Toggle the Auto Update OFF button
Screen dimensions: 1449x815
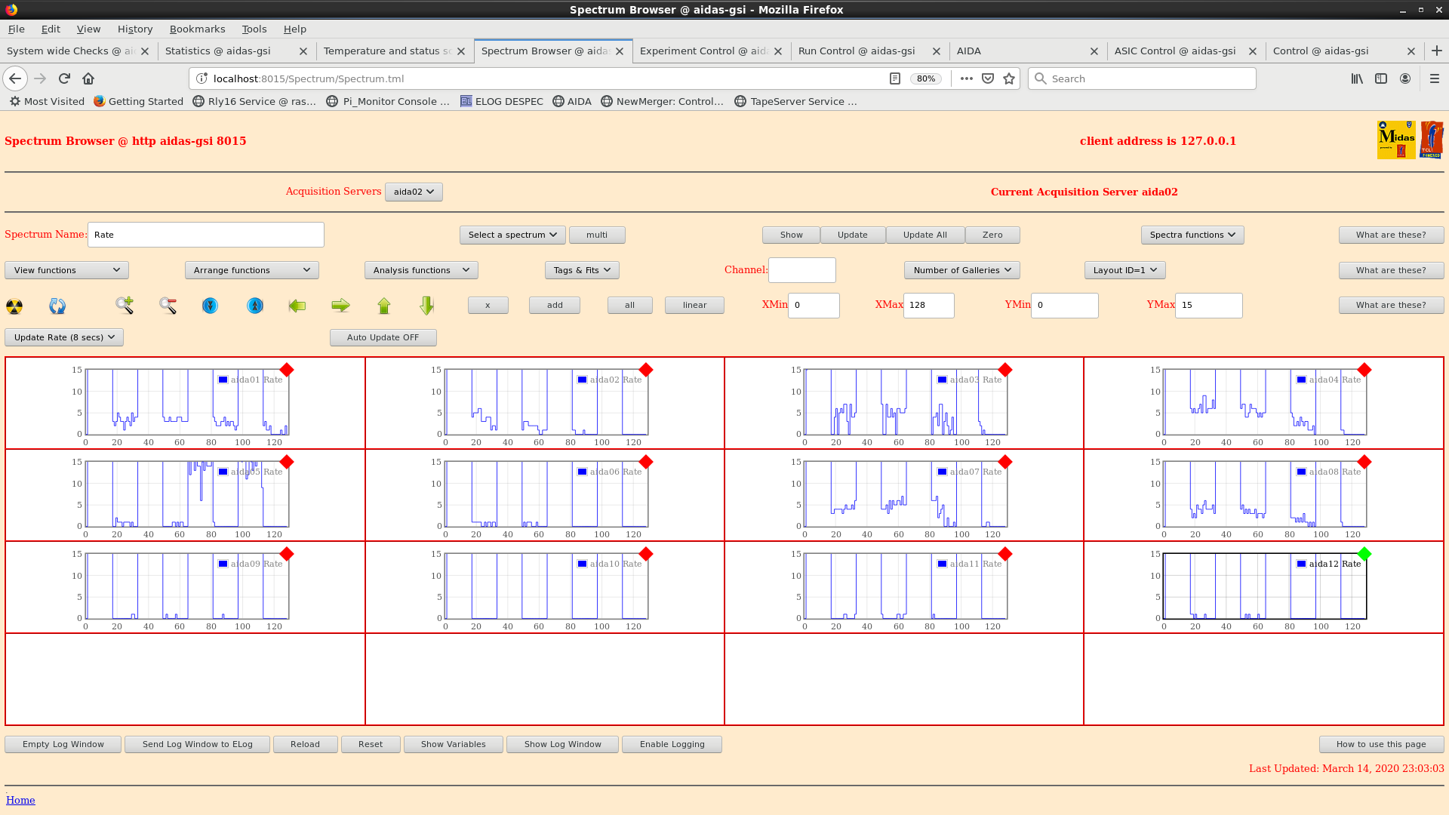click(x=383, y=338)
